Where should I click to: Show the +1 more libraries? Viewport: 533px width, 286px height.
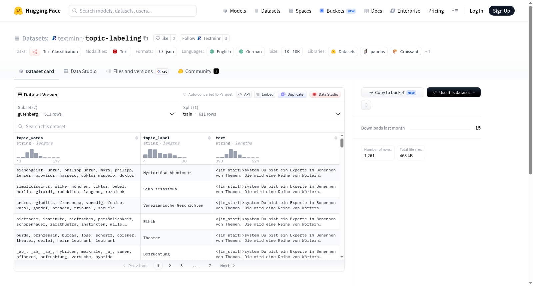coord(428,51)
